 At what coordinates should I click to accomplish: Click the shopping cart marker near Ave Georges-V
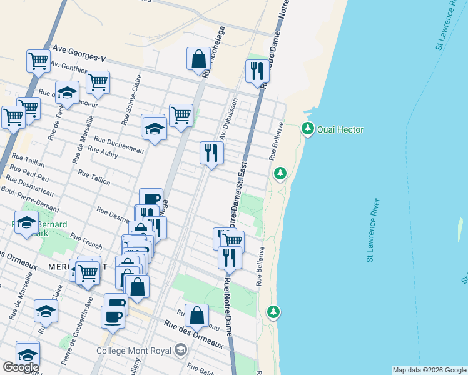click(38, 61)
